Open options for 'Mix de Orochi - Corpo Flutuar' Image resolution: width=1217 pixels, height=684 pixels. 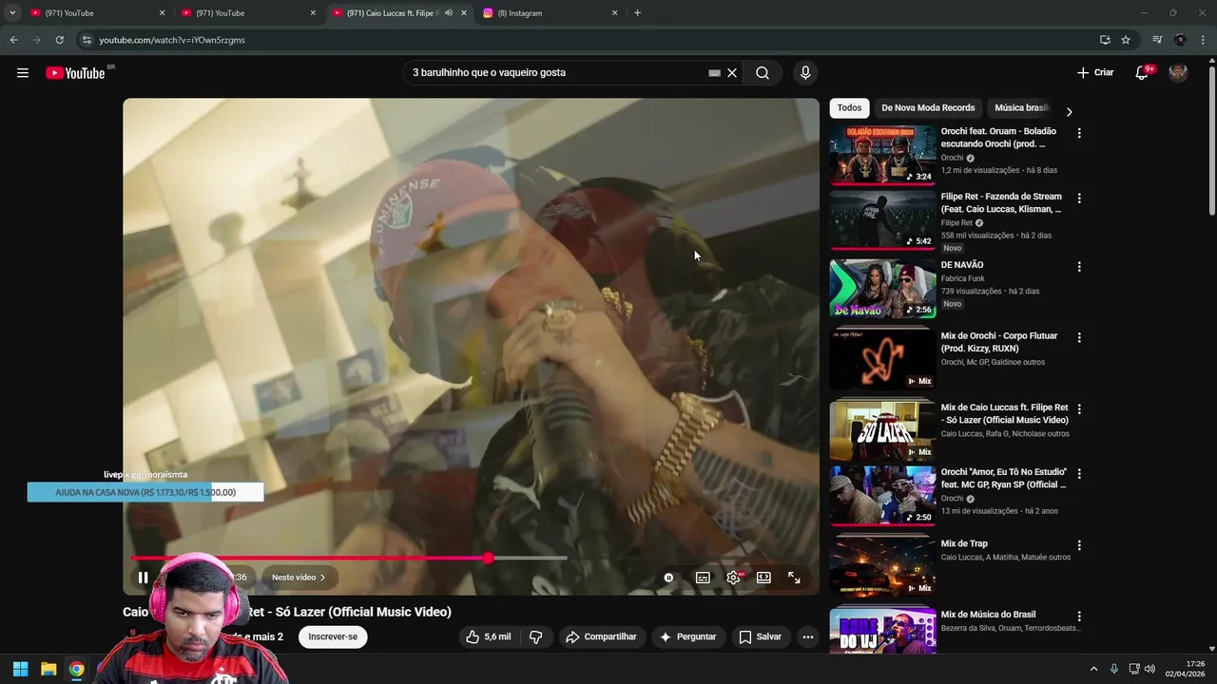(x=1079, y=337)
